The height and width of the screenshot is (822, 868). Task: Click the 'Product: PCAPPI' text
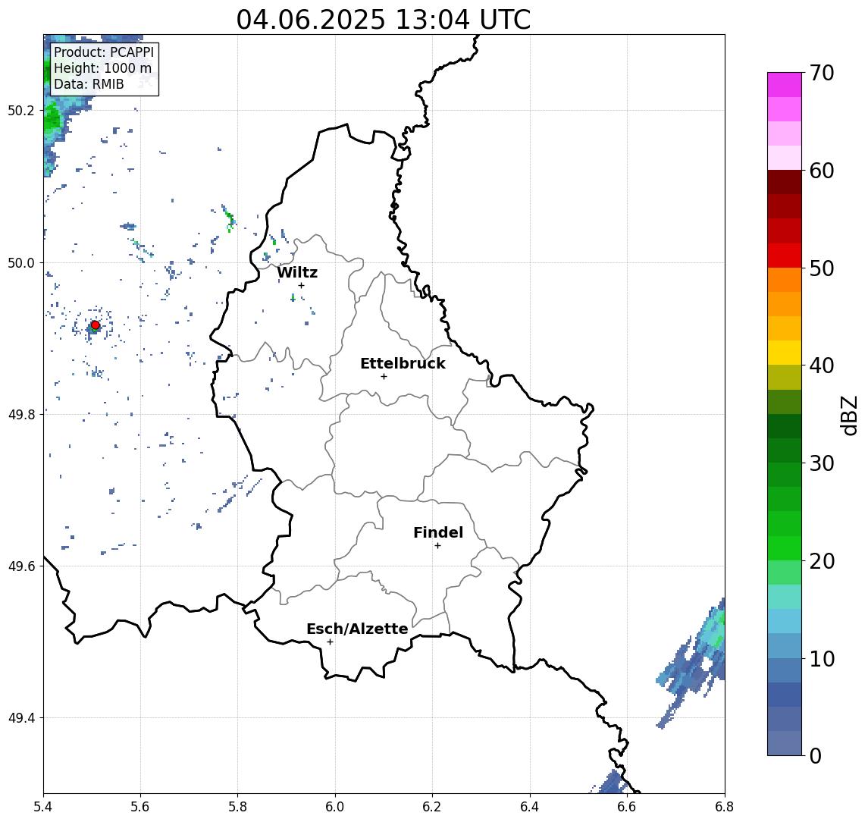[104, 52]
